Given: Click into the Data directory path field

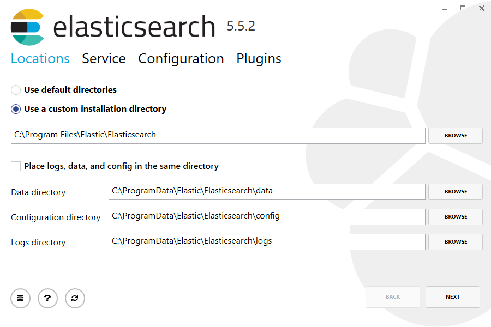Looking at the screenshot, I should (x=267, y=192).
